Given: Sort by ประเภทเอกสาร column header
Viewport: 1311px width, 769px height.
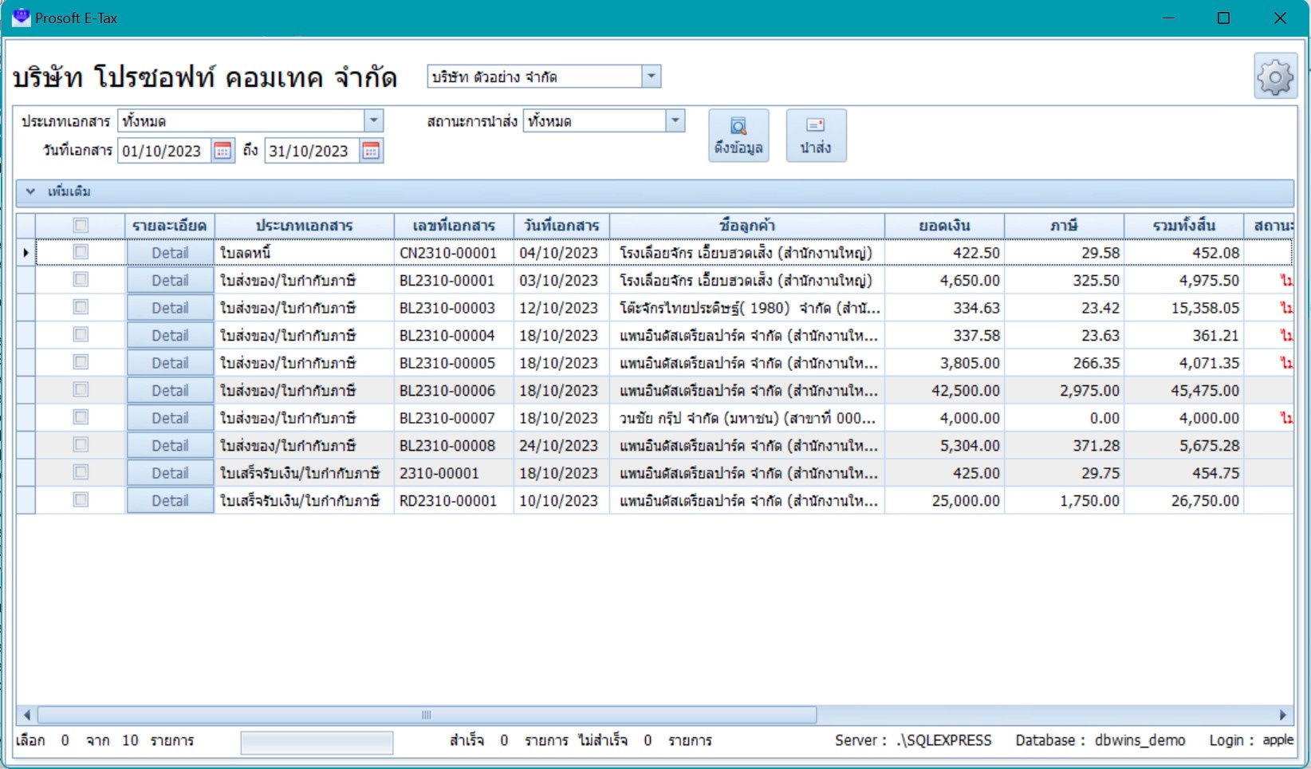Looking at the screenshot, I should pos(305,226).
